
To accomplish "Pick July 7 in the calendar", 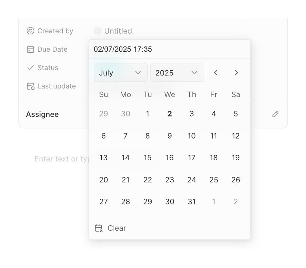I will pos(125,136).
